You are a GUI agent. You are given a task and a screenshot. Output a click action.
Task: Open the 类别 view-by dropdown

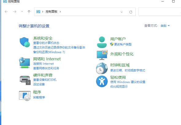[165, 26]
